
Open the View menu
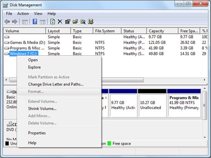38,14
